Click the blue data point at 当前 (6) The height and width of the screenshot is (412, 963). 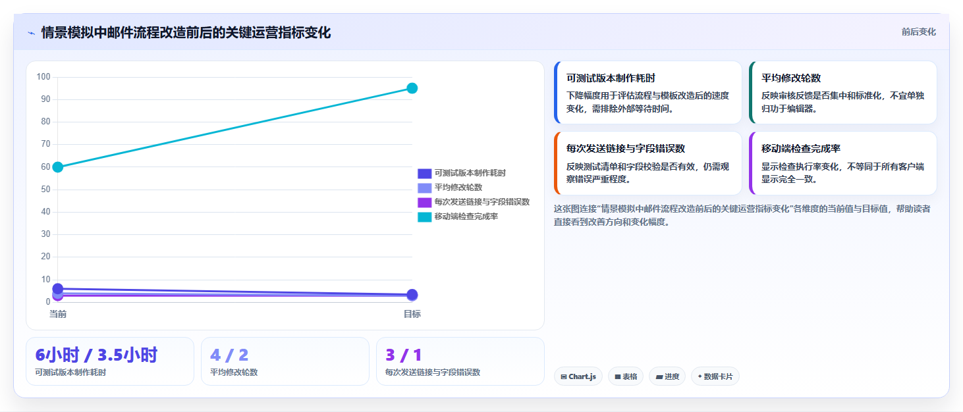[x=58, y=288]
